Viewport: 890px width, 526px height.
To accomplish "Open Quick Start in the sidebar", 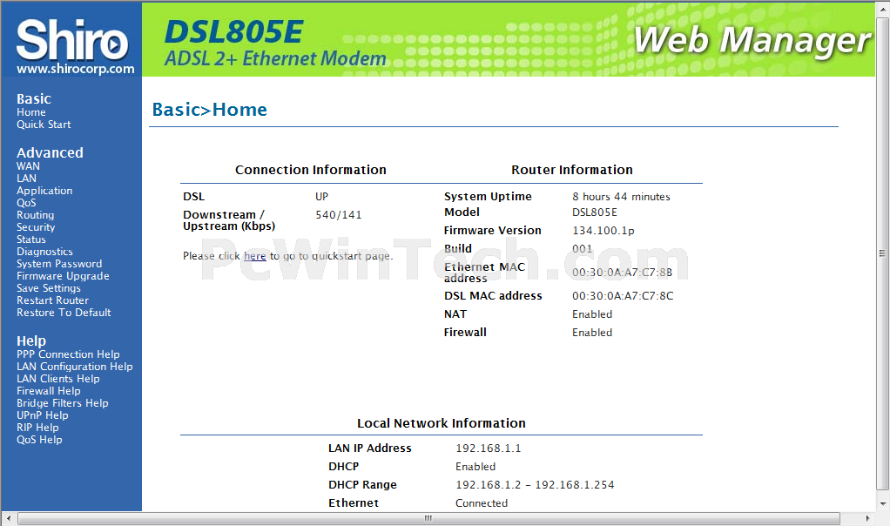I will point(44,125).
